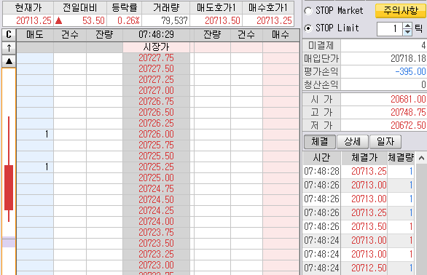
Task: Click price 20723.75 in the ladder
Action: (x=156, y=232)
